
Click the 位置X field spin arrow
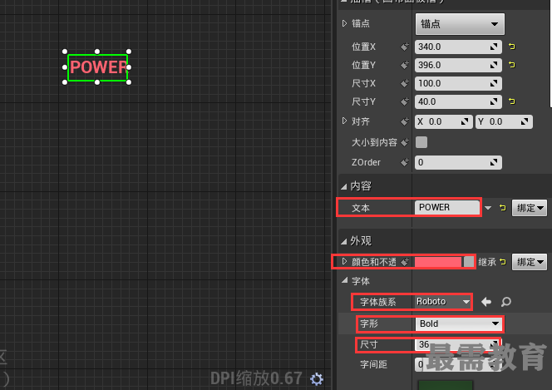coord(494,47)
